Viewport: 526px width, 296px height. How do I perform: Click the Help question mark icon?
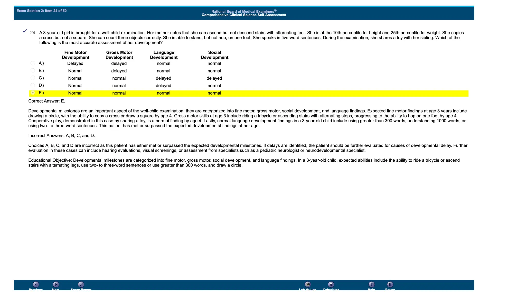coord(371,284)
